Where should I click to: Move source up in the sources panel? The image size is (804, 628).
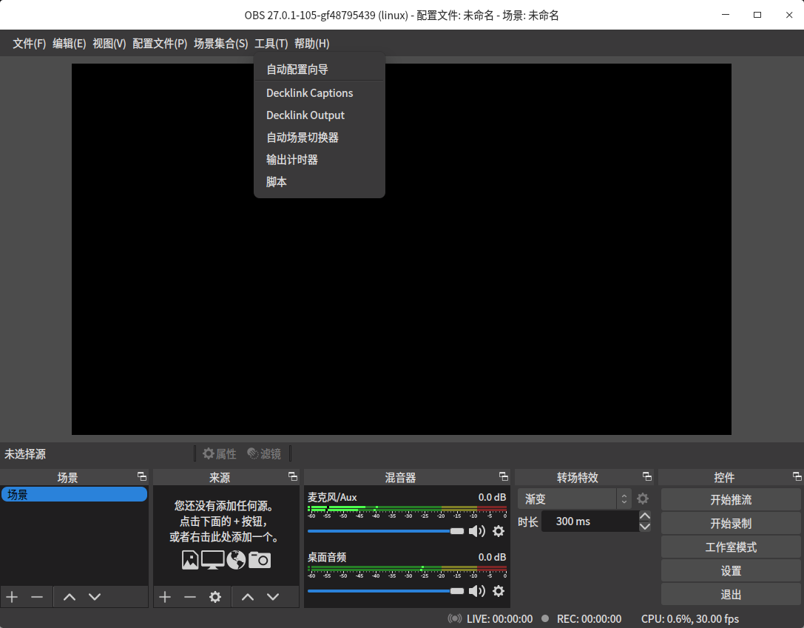pos(248,597)
